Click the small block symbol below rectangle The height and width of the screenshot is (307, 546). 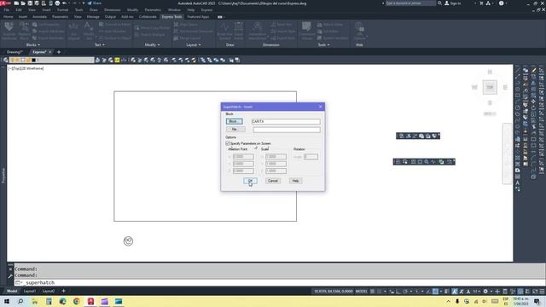coord(128,240)
